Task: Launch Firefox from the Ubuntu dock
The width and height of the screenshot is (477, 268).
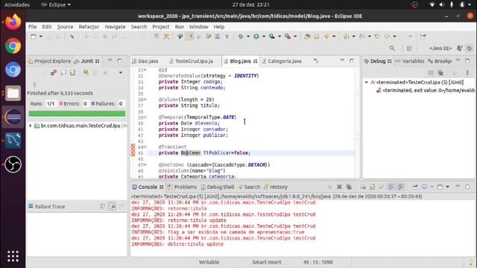Action: click(x=13, y=22)
